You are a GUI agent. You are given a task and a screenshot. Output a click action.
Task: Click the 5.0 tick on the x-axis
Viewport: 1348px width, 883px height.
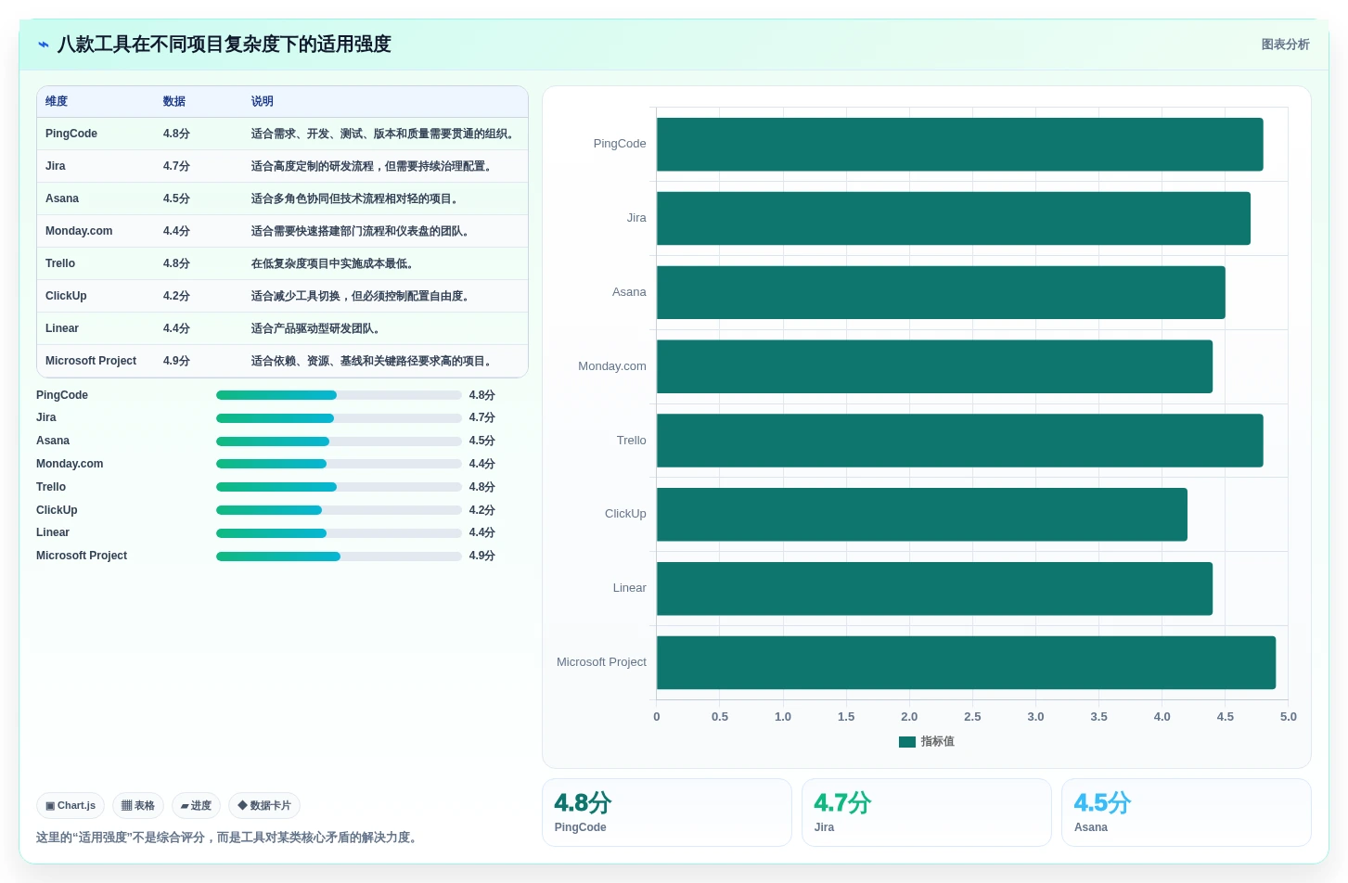[1288, 717]
